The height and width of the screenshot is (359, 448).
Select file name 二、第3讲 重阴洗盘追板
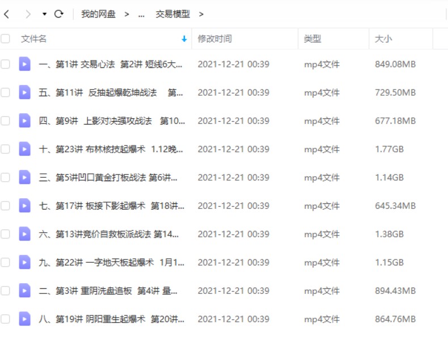(x=108, y=291)
